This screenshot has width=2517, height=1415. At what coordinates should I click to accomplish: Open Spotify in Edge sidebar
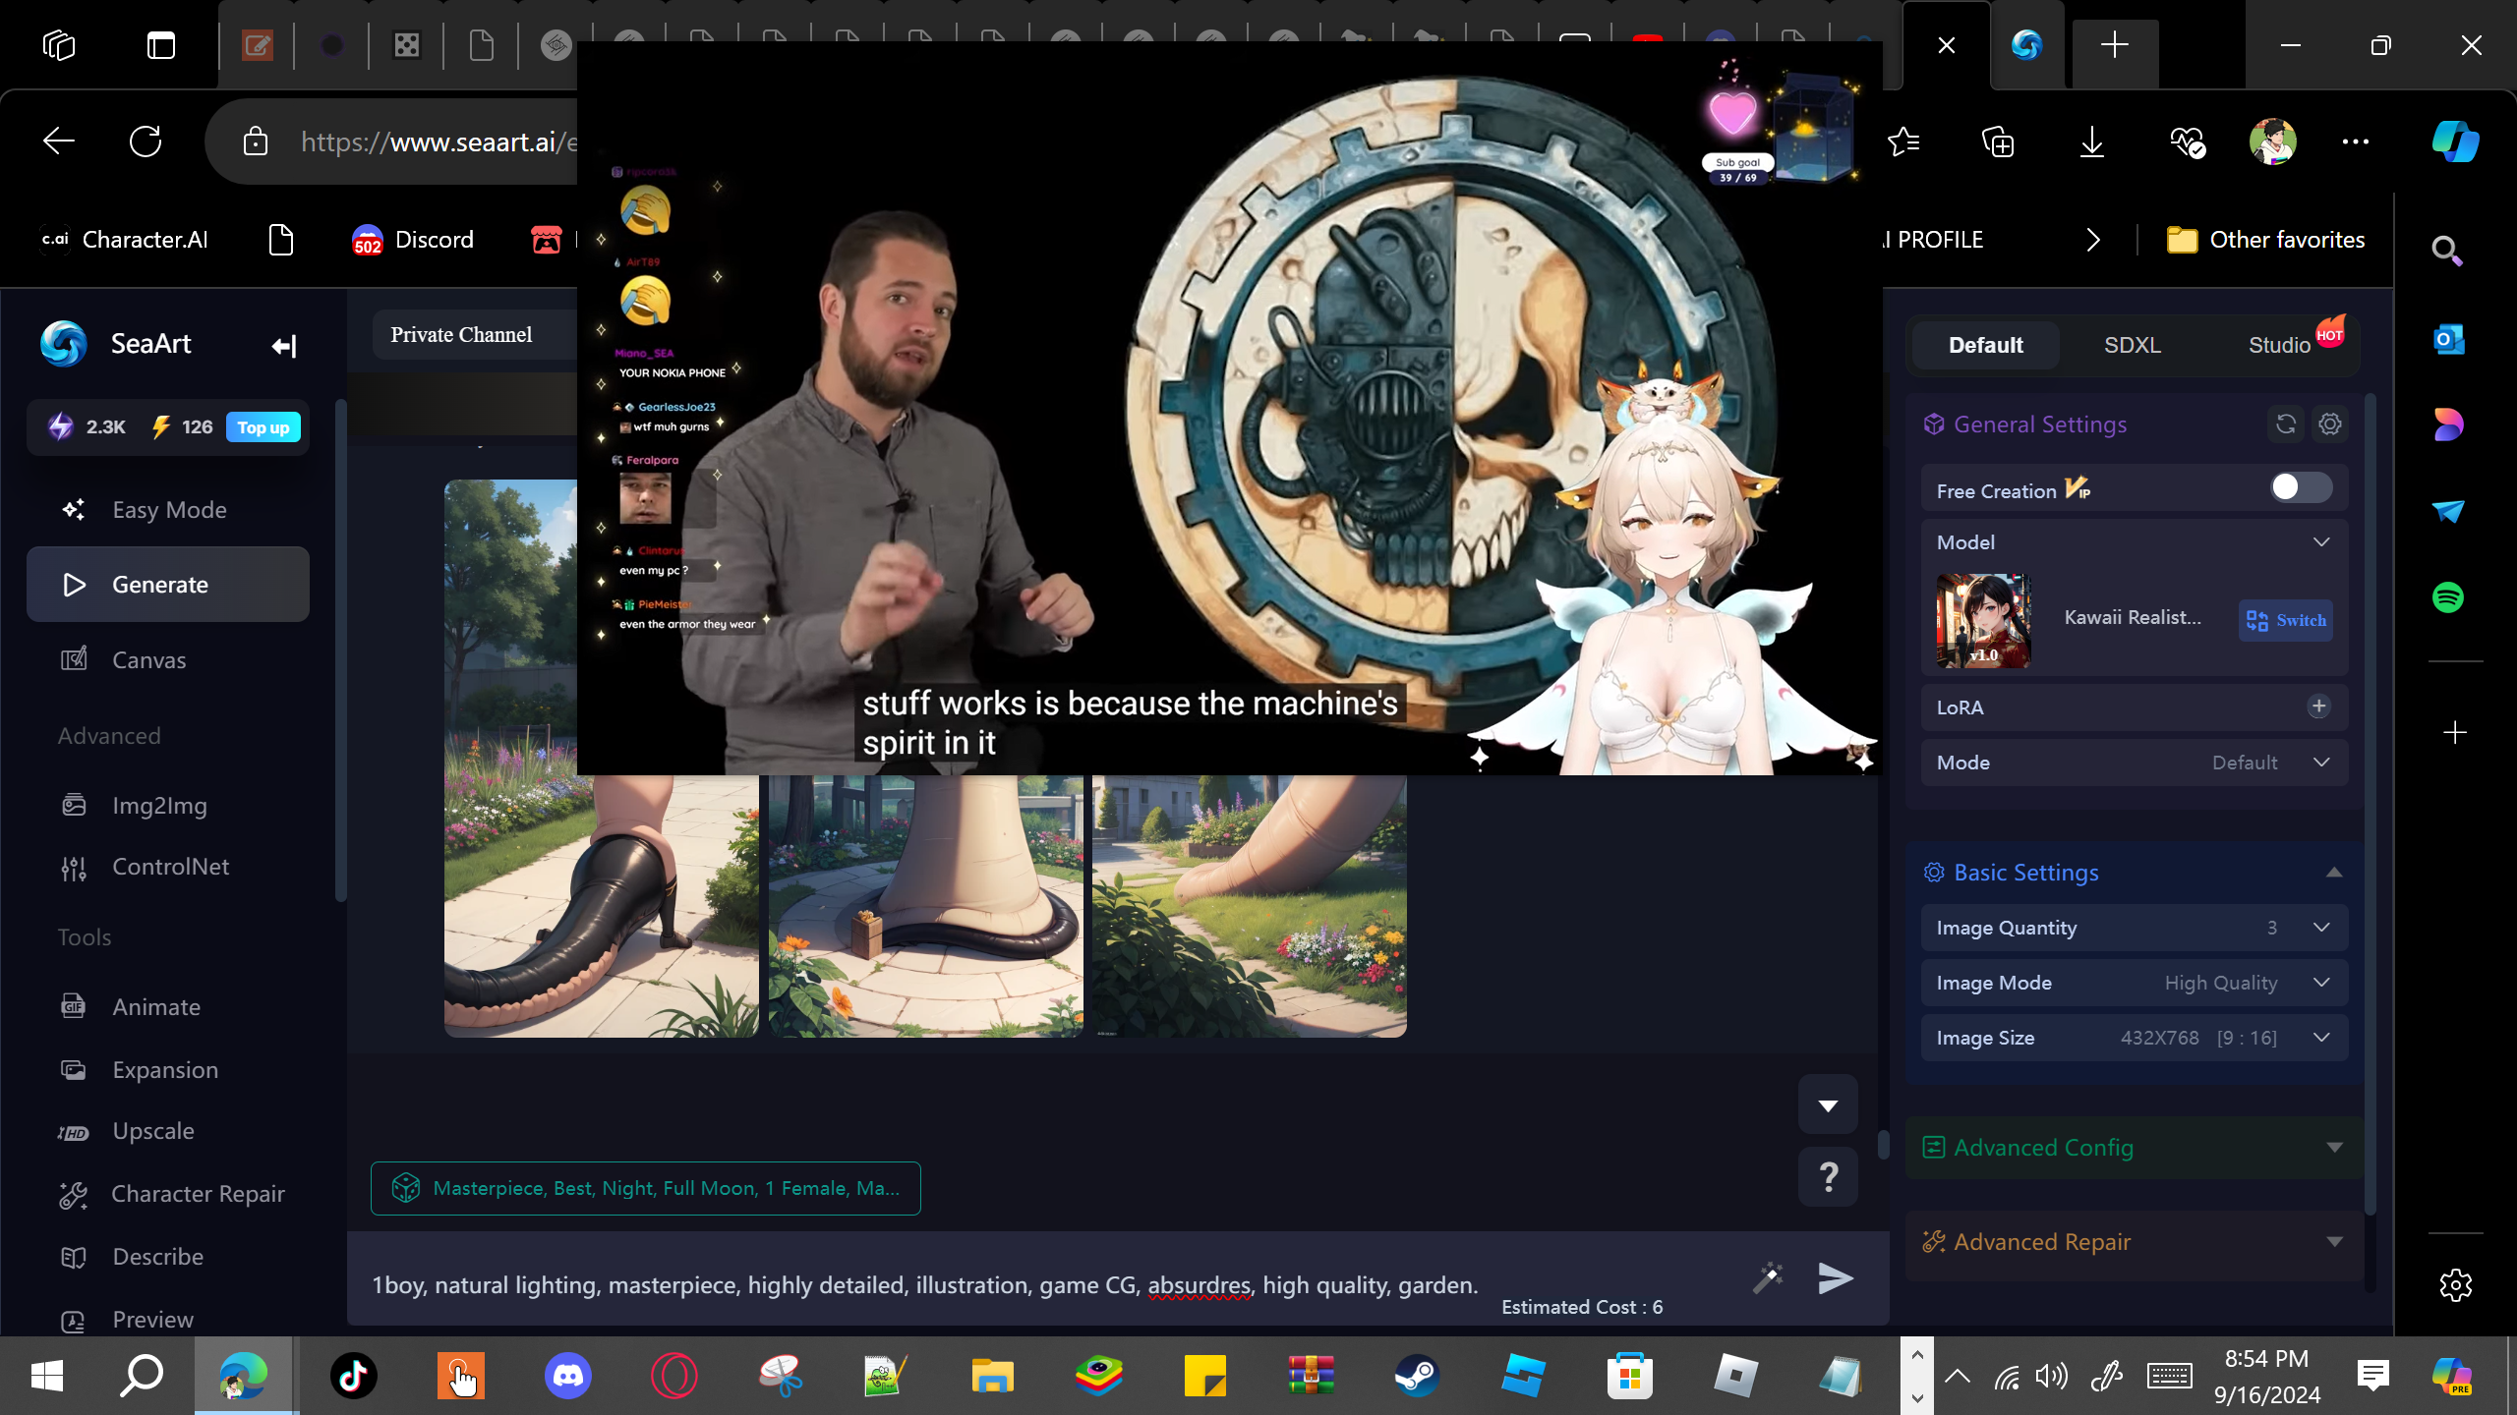click(2448, 597)
